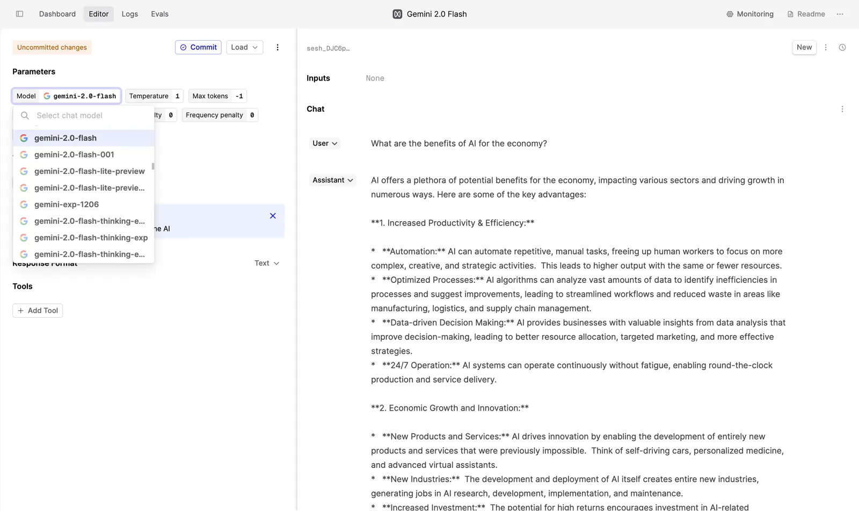859x511 pixels.
Task: Select gemini-2.0-flash-001 model
Action: click(84, 155)
